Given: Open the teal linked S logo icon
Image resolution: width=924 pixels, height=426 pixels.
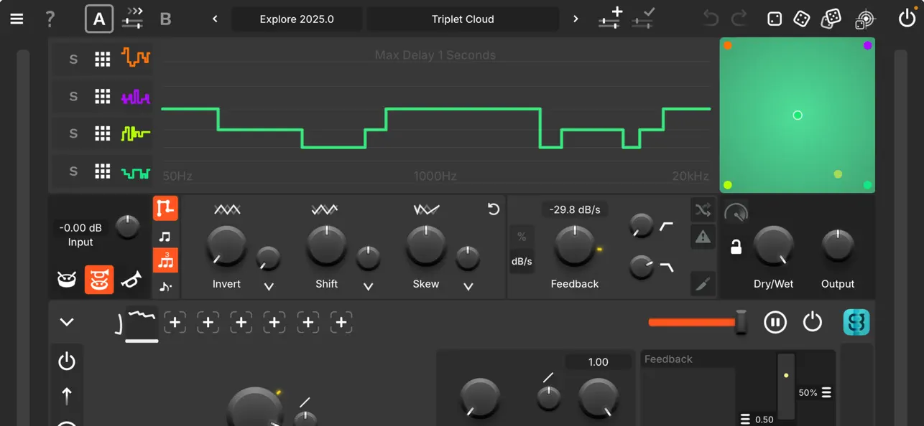Looking at the screenshot, I should point(856,322).
